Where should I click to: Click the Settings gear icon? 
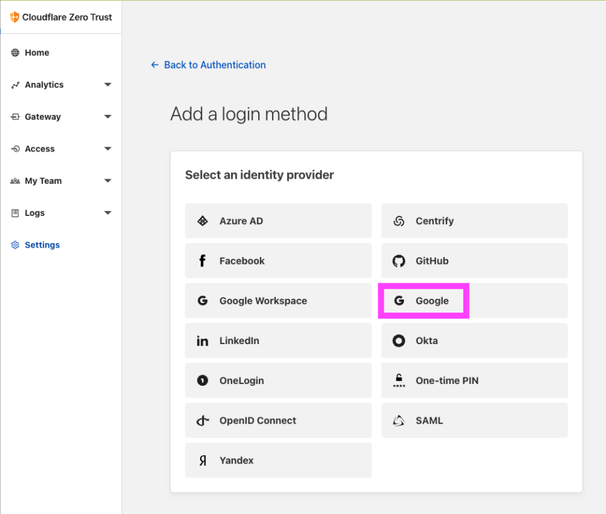click(x=15, y=245)
